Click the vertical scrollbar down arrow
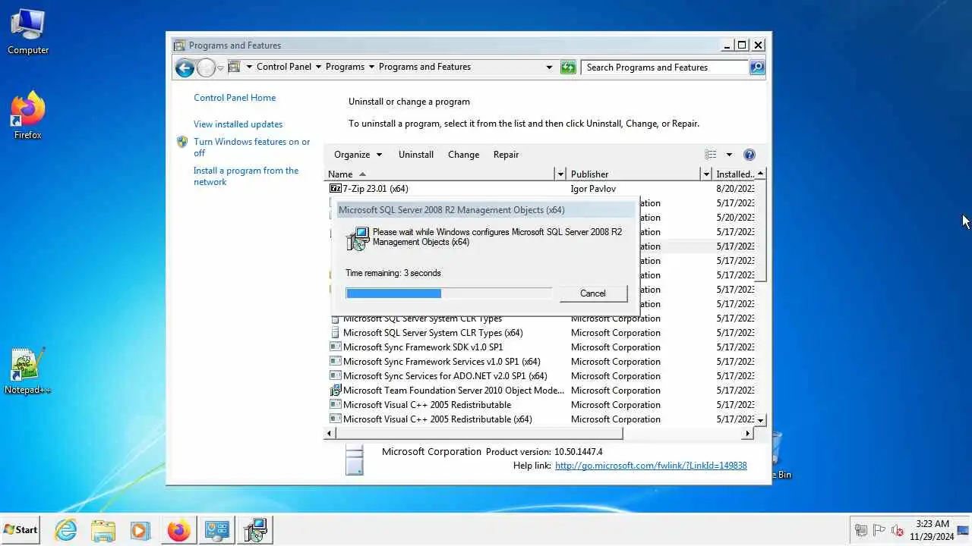The height and width of the screenshot is (546, 972). coord(761,419)
